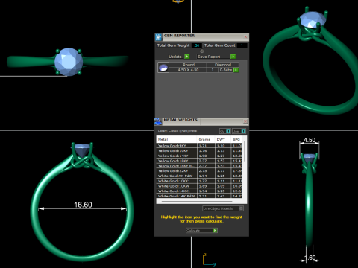Click the Diamond gem type cell
Image resolution: width=358 pixels, height=268 pixels.
pos(223,65)
